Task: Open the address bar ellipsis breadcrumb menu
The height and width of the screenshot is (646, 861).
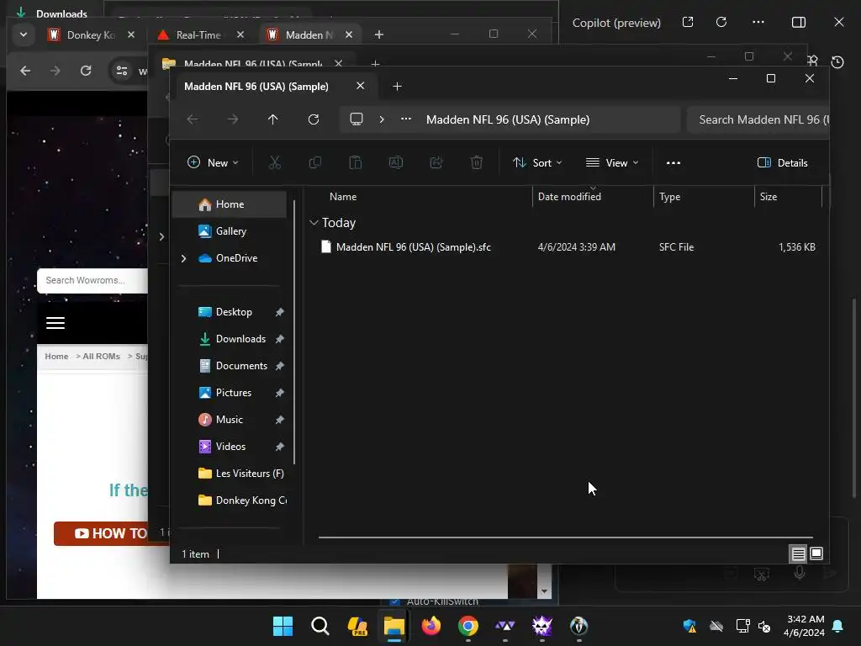Action: [x=406, y=119]
